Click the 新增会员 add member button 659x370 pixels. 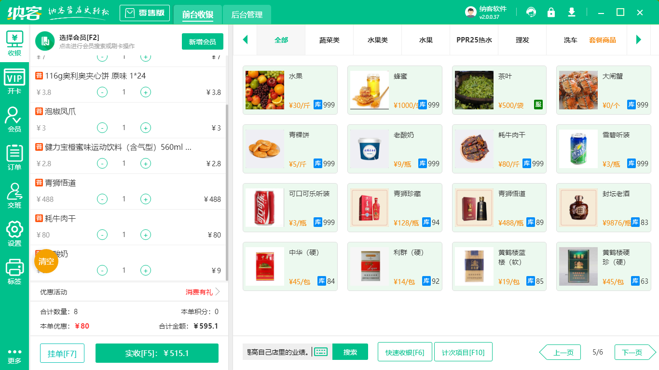202,41
